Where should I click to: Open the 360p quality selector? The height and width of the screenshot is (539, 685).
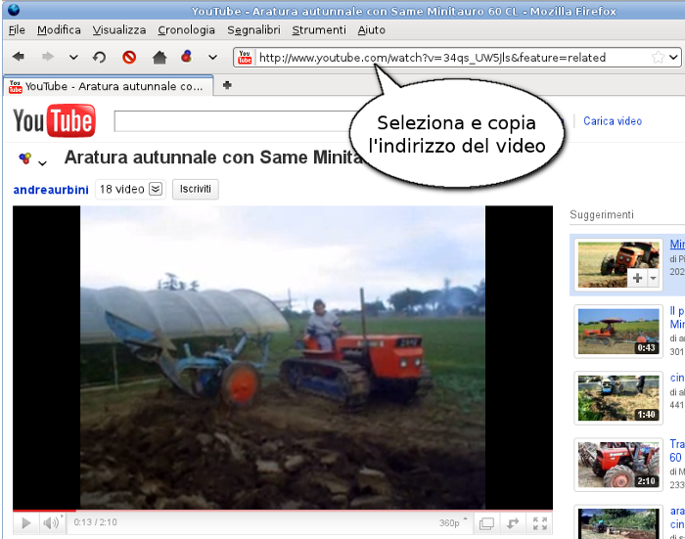pyautogui.click(x=452, y=523)
